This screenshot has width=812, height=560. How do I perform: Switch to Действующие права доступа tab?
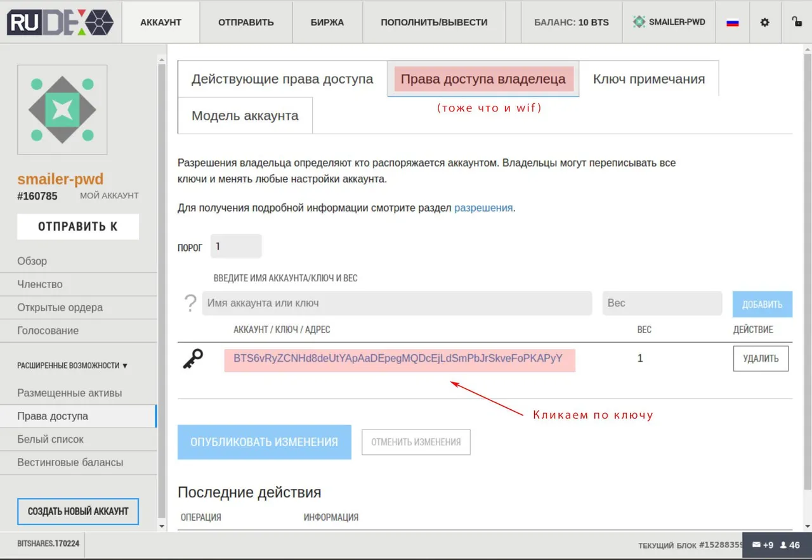click(x=282, y=79)
